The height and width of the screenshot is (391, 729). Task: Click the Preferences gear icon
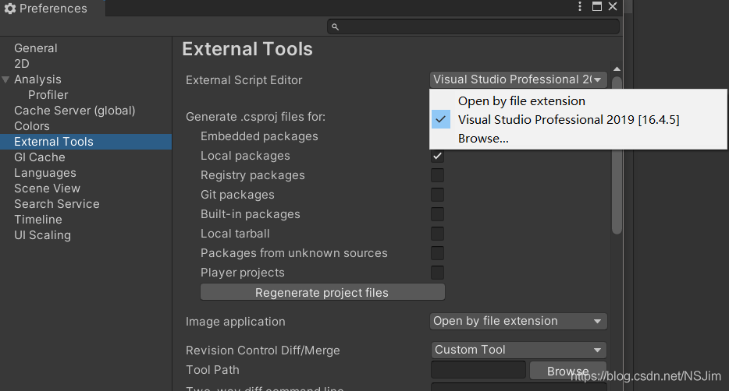click(10, 9)
